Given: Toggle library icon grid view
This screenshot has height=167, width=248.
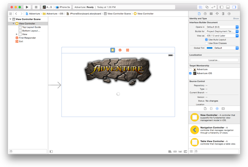Looking at the screenshot, I should 191,151.
